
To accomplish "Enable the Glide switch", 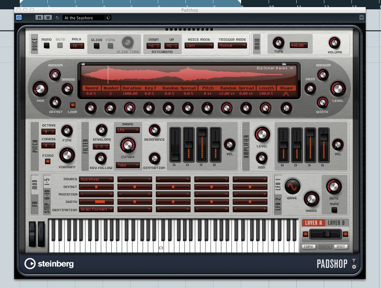I will [97, 46].
